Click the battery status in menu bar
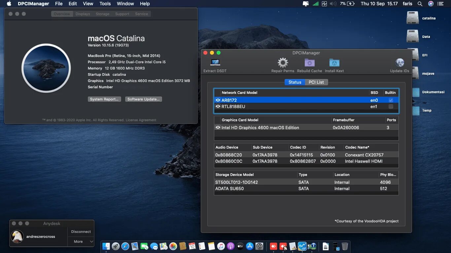Image resolution: width=451 pixels, height=253 pixels. tap(347, 4)
